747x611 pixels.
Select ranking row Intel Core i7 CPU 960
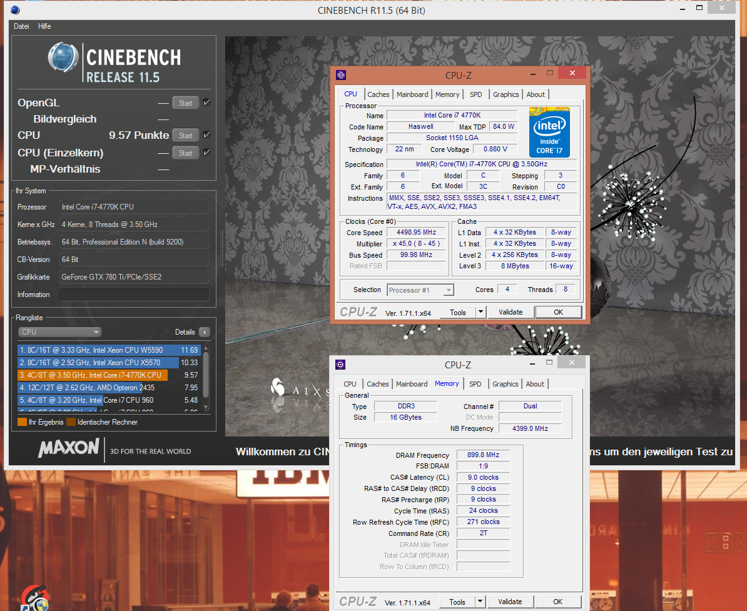(109, 400)
